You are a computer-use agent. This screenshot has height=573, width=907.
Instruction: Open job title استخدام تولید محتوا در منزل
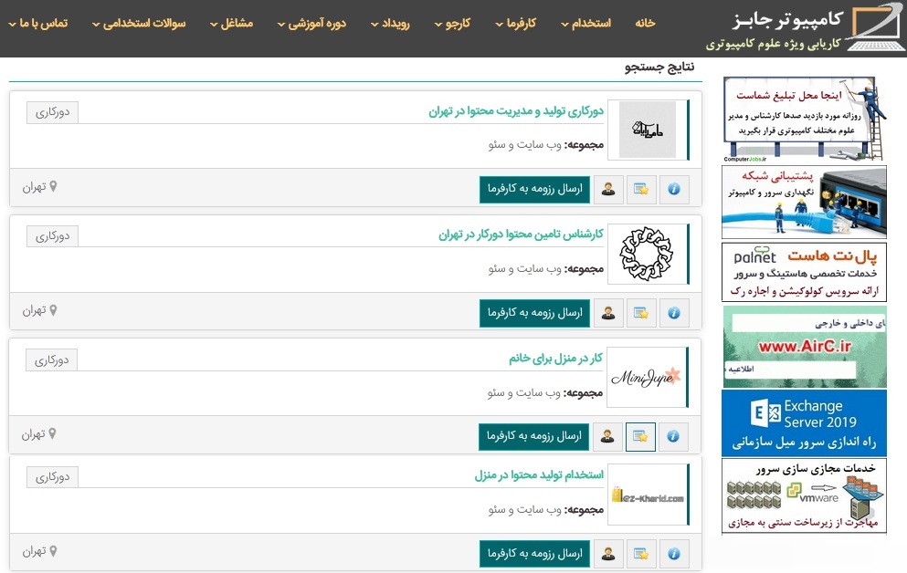(x=539, y=474)
